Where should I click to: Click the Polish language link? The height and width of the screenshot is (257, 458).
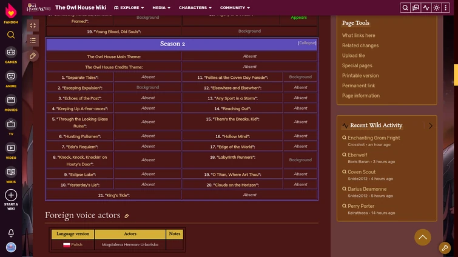click(x=76, y=245)
